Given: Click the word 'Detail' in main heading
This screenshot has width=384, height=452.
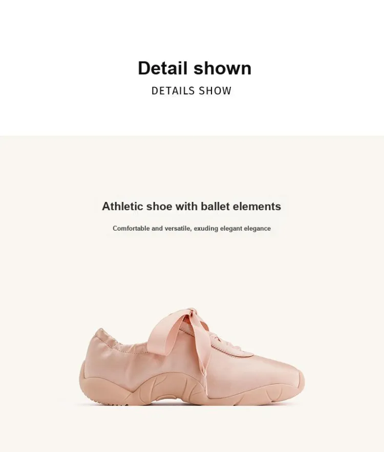Looking at the screenshot, I should tap(162, 68).
